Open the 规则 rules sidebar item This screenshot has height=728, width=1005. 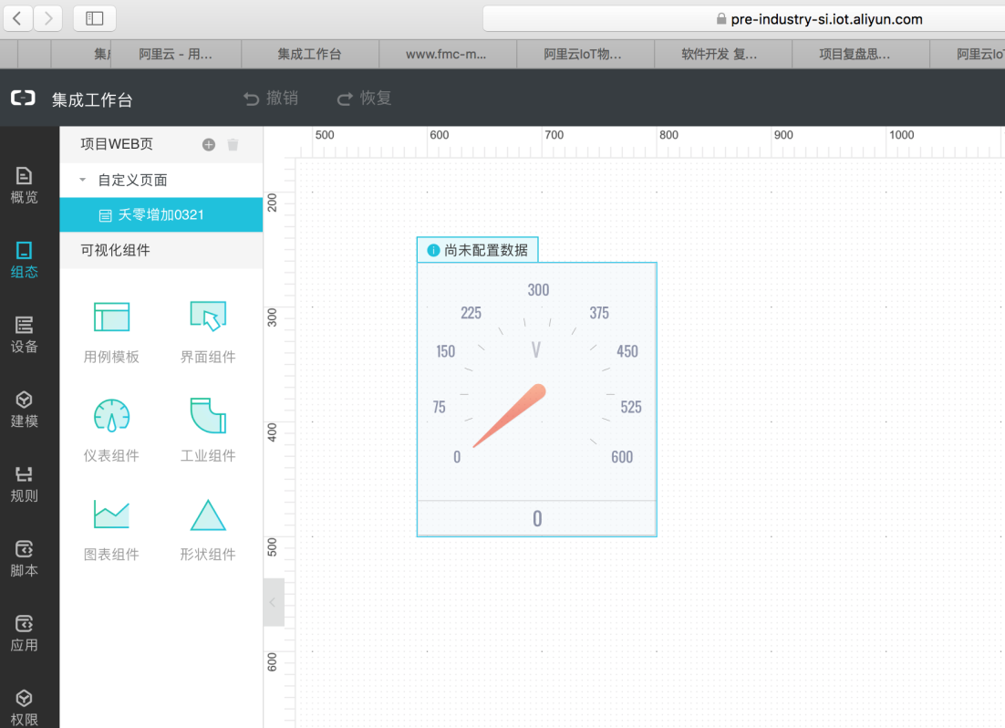(x=24, y=484)
